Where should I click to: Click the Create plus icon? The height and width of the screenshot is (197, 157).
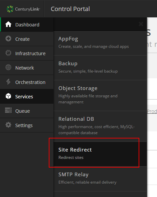coord(8,38)
